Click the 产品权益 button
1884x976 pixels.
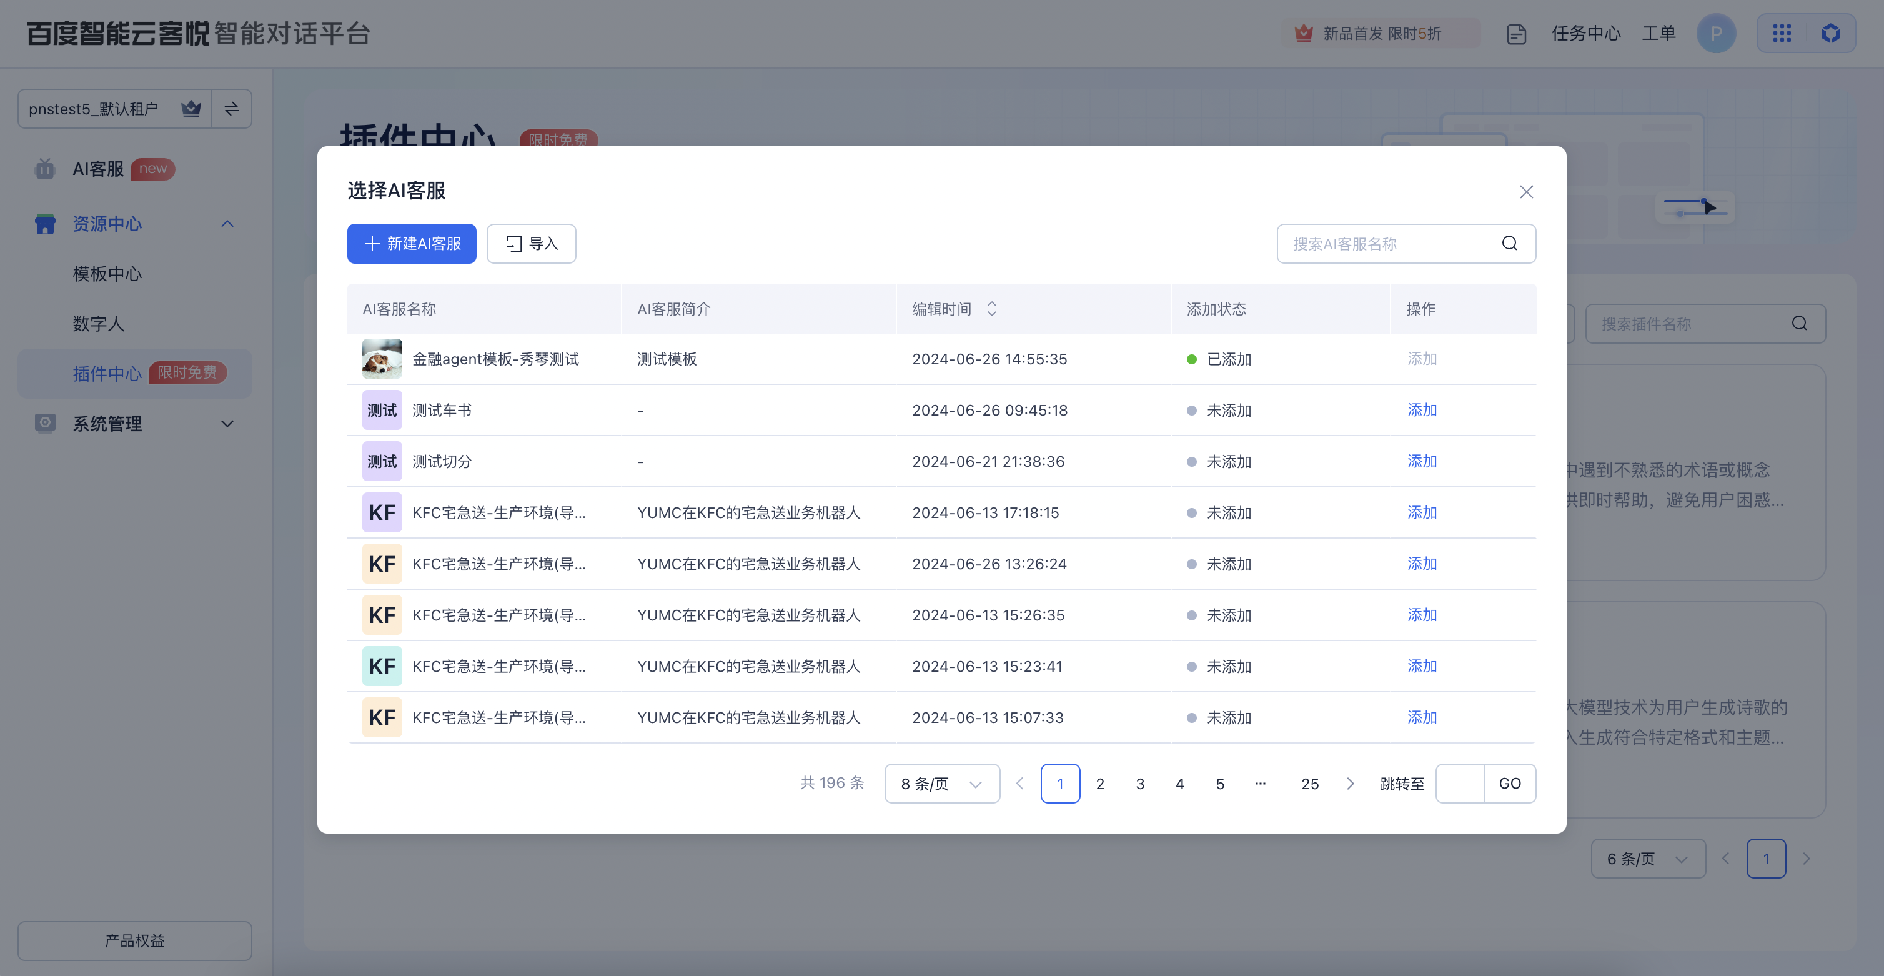[x=134, y=941]
